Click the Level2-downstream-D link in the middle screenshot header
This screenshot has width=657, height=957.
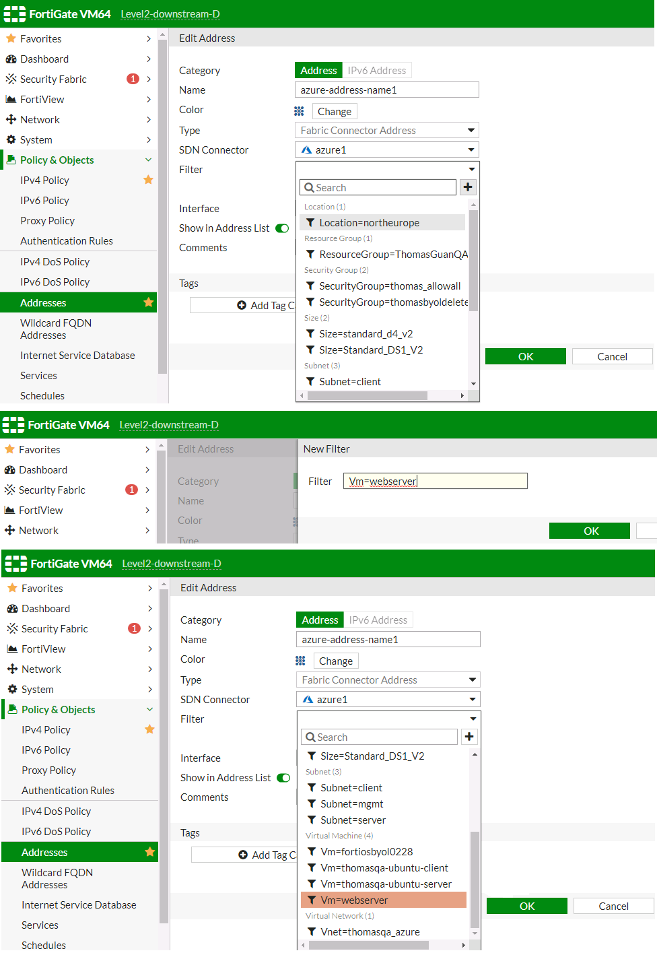click(x=169, y=425)
